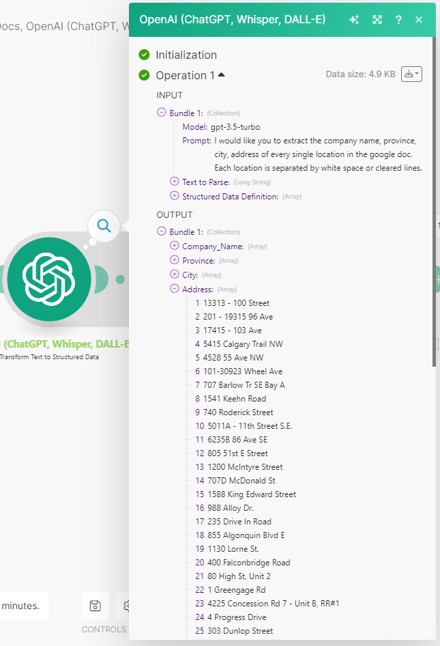Viewport: 440px width, 646px height.
Task: Select address '1130 Lorne St.'
Action: (x=233, y=549)
